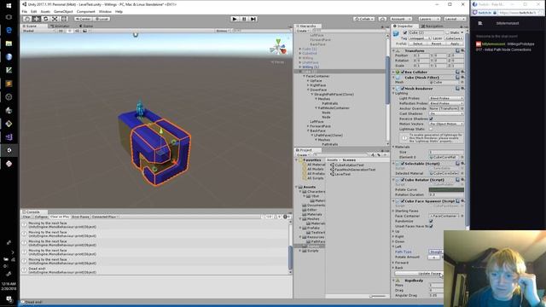Image resolution: width=546 pixels, height=307 pixels.
Task: Open the Layout dropdown
Action: (x=455, y=19)
